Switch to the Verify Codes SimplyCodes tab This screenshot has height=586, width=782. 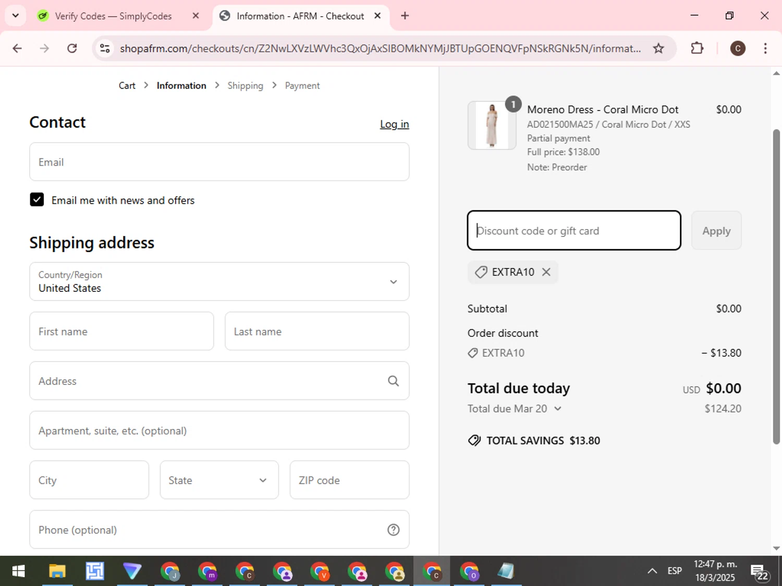(113, 16)
